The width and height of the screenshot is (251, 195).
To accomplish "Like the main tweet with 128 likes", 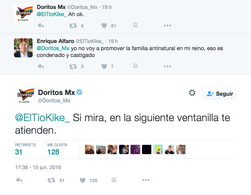I will 83,180.
